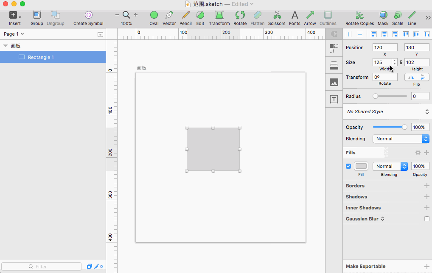Add a new border
432x273 pixels.
[426, 186]
